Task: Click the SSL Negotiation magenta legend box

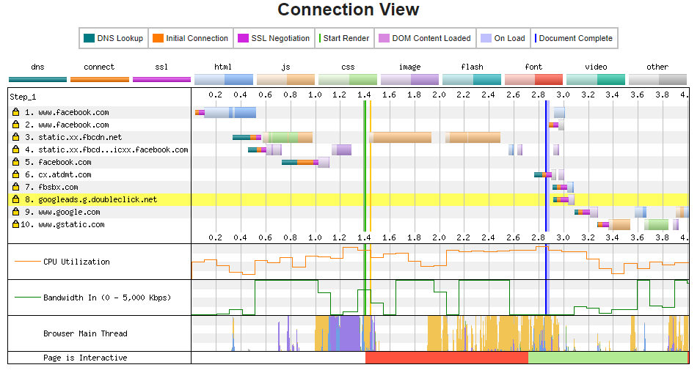Action: (243, 38)
